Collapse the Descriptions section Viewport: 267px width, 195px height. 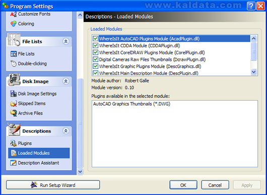coord(66,131)
